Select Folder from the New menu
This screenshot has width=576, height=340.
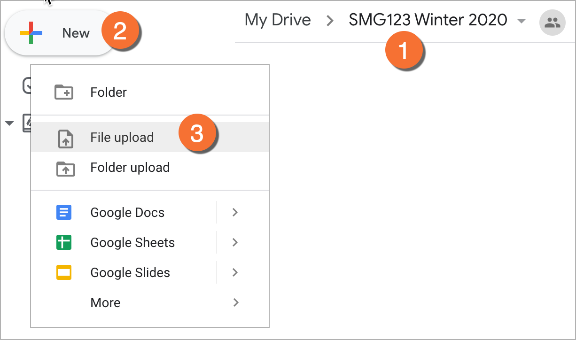[x=109, y=93]
